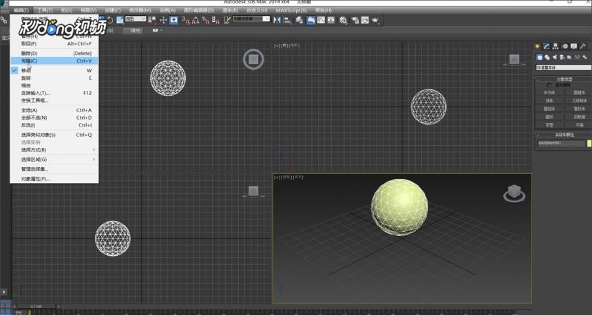Viewport: 592px width, 315px height.
Task: Open the Hierarchy command panel tab
Action: point(556,46)
